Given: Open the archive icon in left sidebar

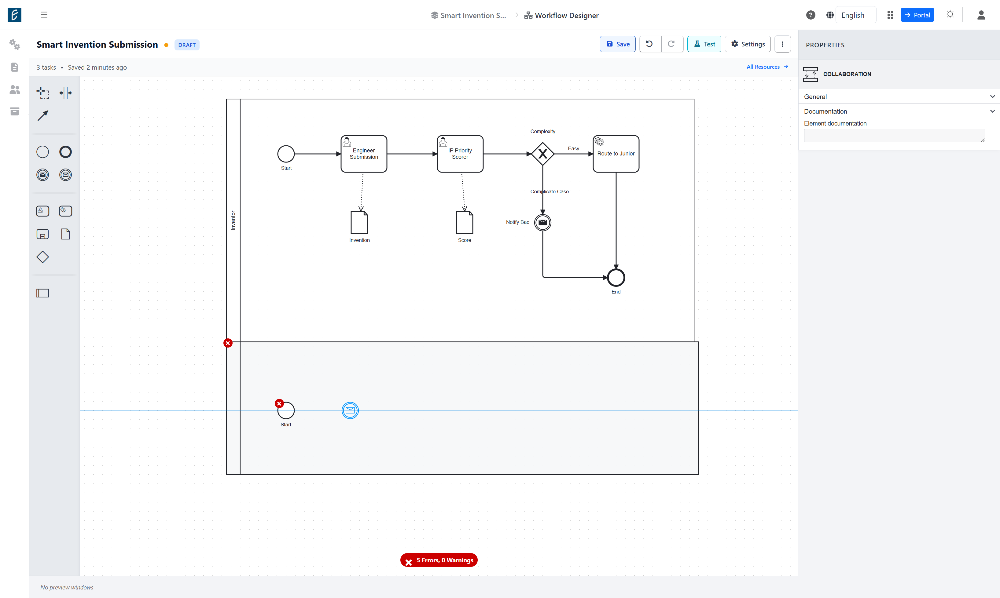Looking at the screenshot, I should point(14,111).
